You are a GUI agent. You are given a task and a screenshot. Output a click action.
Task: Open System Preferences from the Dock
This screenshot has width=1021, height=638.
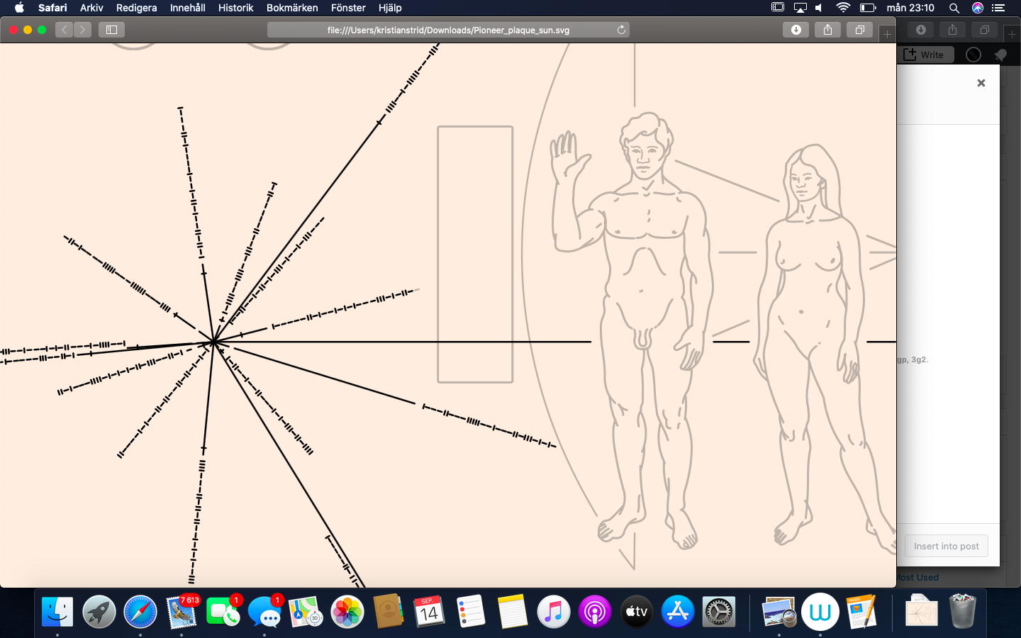(x=719, y=612)
